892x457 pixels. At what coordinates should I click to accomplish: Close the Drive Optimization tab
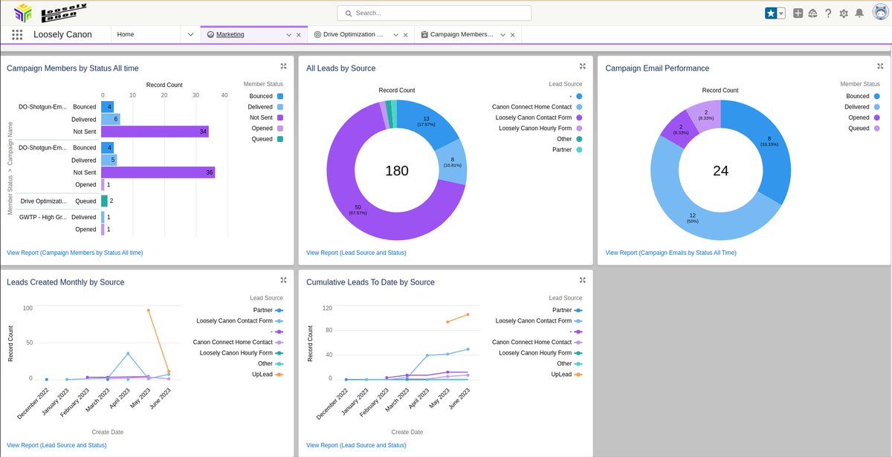point(406,34)
